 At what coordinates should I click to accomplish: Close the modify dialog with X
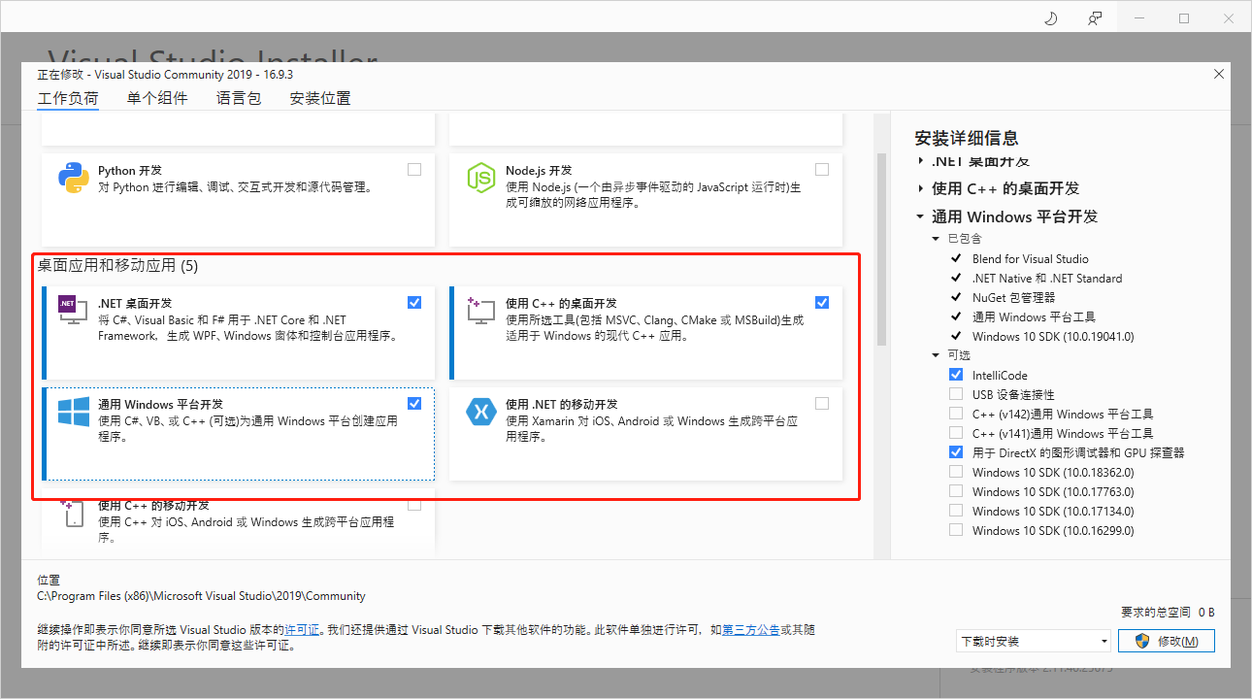click(x=1219, y=74)
